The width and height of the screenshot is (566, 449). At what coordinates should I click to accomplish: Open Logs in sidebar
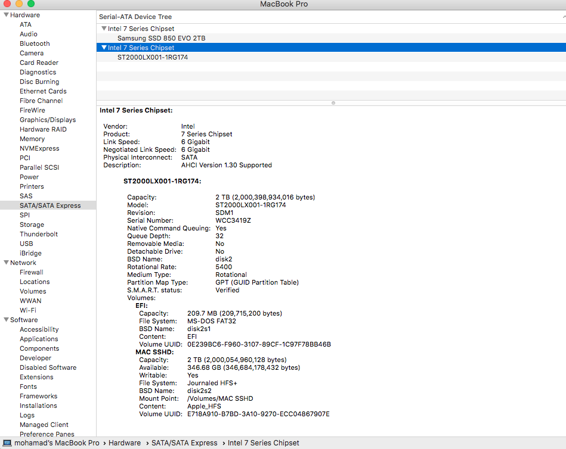27,416
